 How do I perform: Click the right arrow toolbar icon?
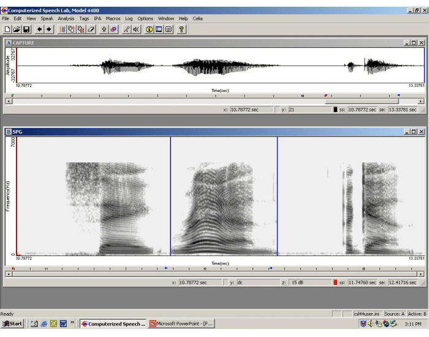pyautogui.click(x=48, y=29)
